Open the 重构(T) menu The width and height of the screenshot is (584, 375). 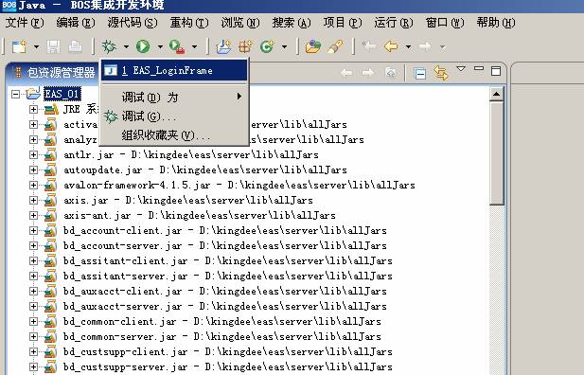click(189, 23)
